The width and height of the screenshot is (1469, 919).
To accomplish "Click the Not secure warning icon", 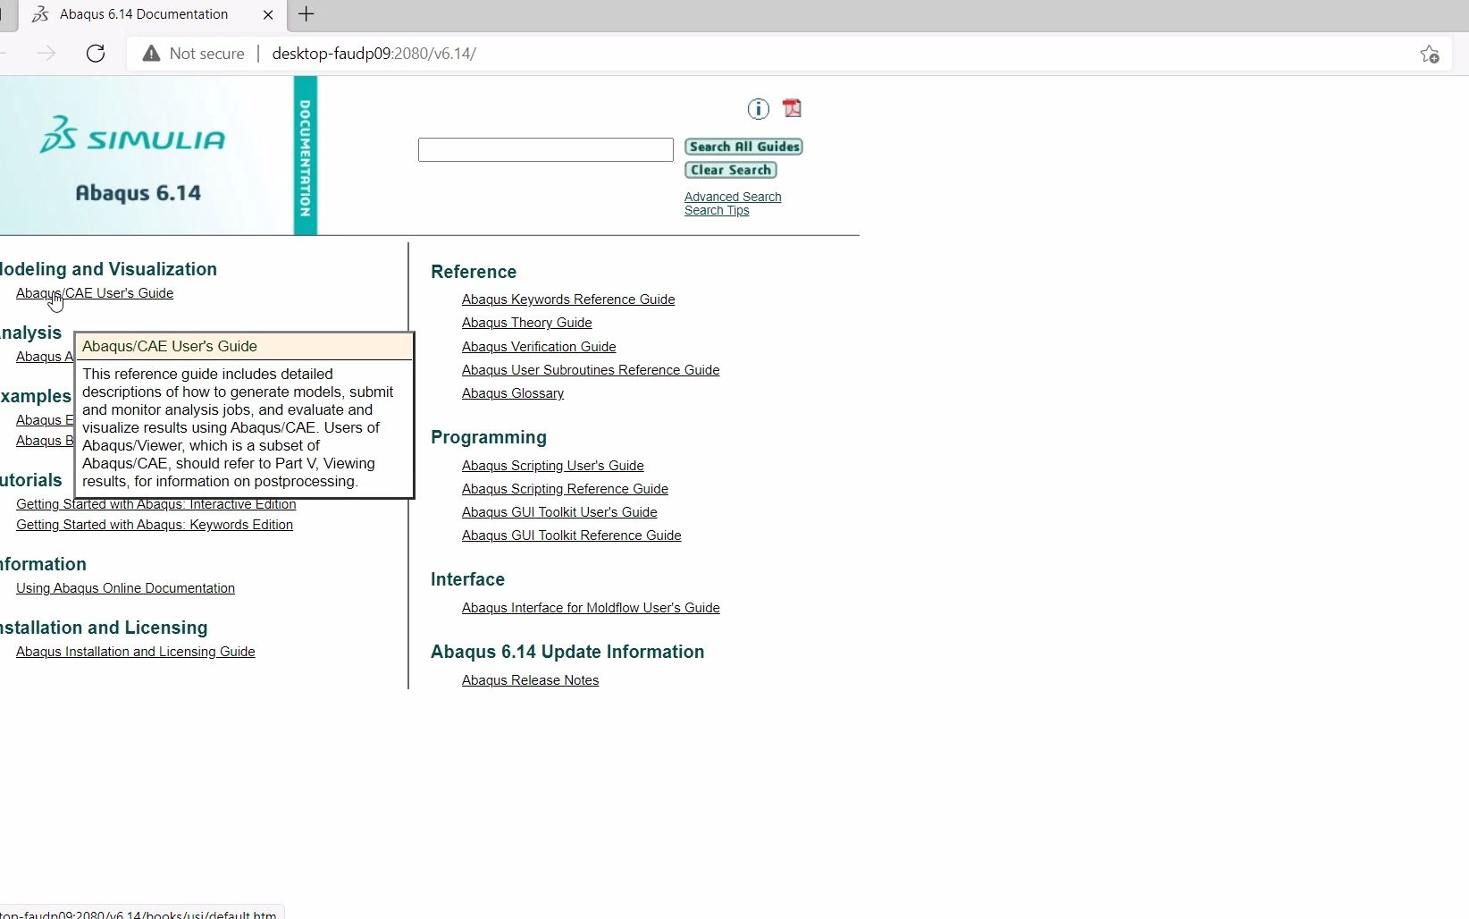I will coord(151,54).
